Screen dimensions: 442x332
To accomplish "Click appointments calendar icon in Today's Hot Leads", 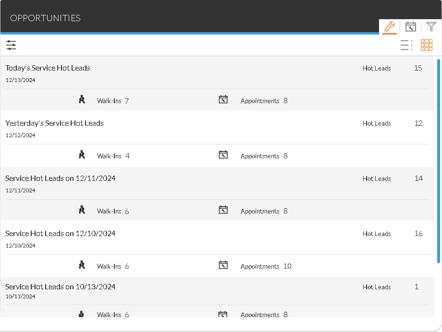I will 223,100.
